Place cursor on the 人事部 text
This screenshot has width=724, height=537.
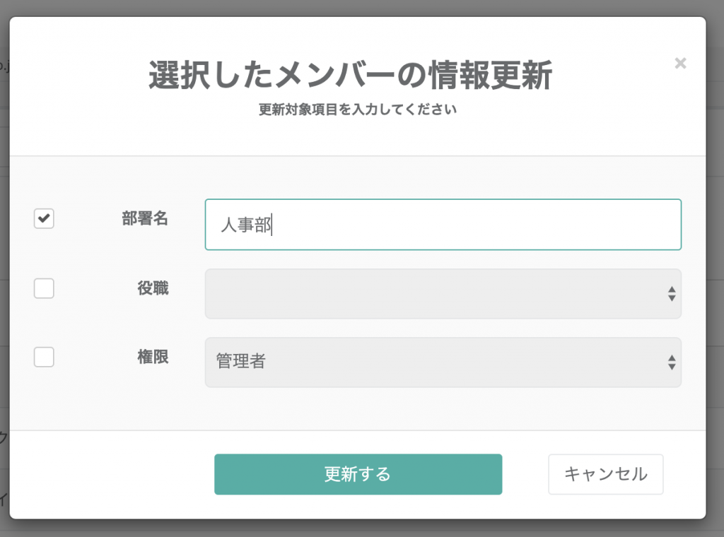tap(245, 226)
